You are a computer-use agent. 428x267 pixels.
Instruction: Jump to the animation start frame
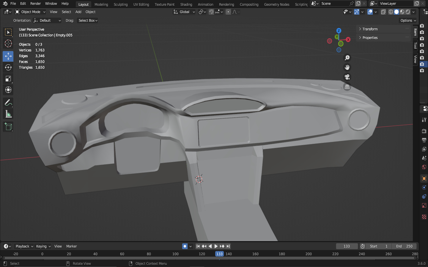coord(198,246)
